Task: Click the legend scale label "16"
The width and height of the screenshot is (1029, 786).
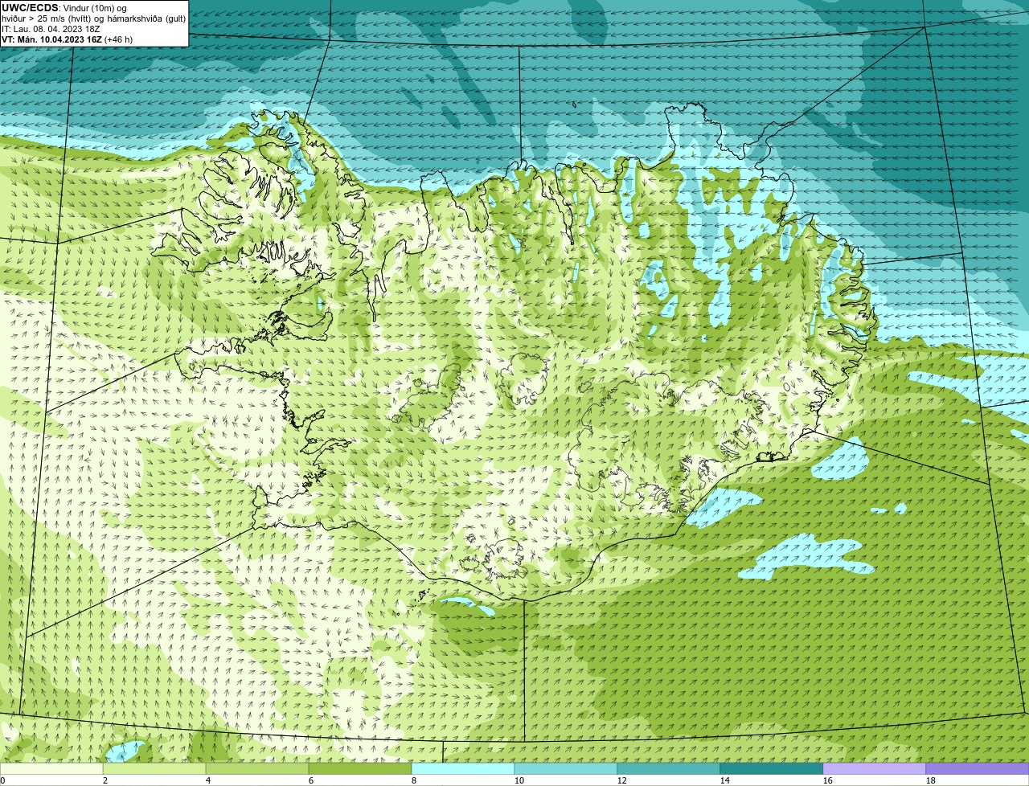Action: (x=828, y=780)
